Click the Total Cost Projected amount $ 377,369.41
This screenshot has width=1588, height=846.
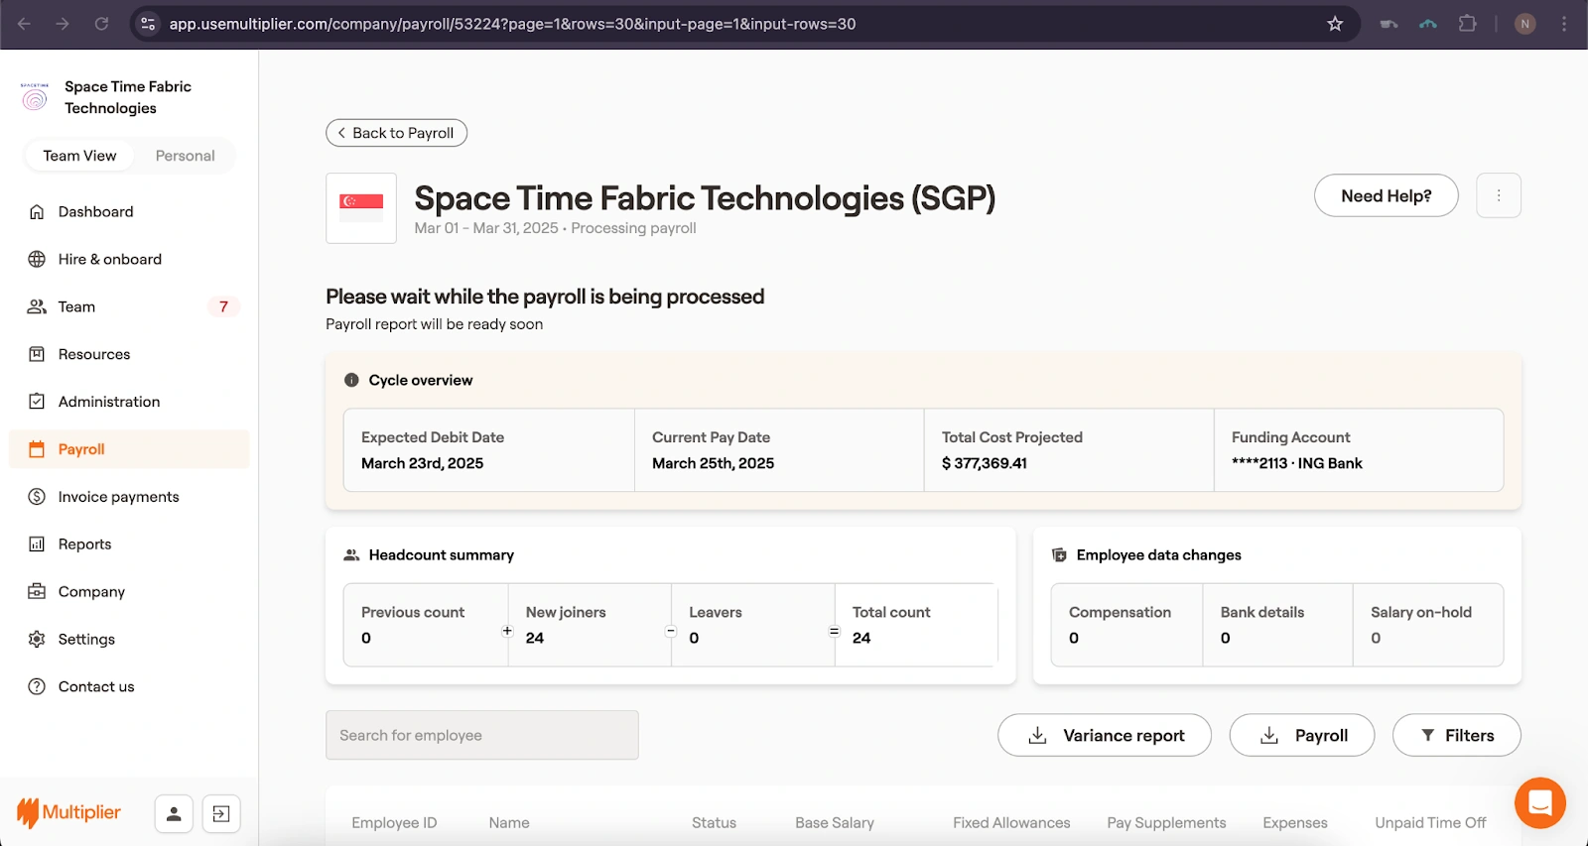point(985,463)
